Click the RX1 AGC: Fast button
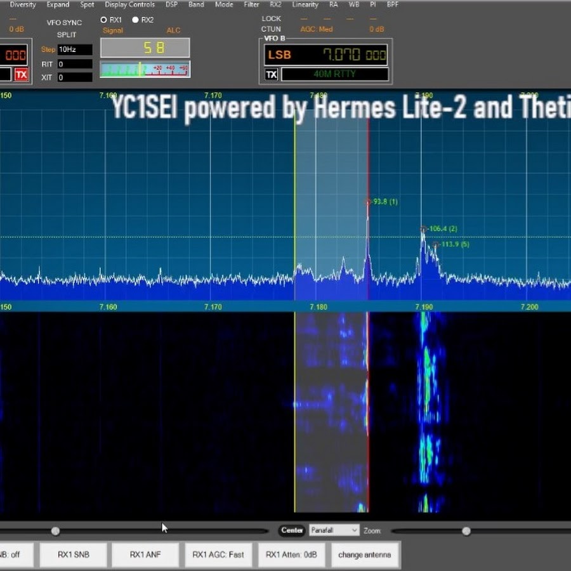Image resolution: width=571 pixels, height=571 pixels. pos(218,555)
